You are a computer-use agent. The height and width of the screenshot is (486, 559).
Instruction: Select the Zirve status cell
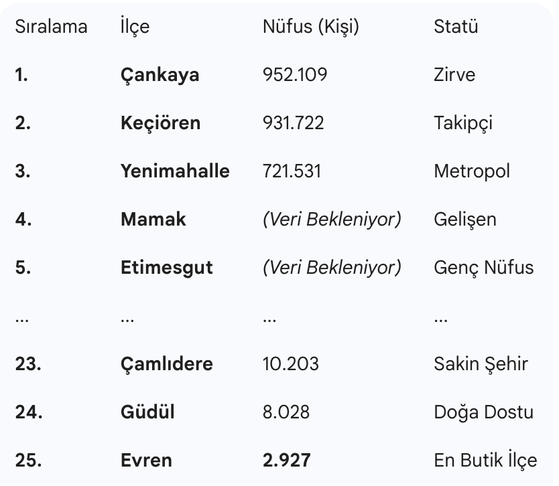coord(454,75)
